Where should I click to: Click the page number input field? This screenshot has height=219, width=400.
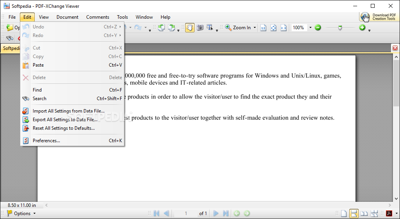click(186, 214)
